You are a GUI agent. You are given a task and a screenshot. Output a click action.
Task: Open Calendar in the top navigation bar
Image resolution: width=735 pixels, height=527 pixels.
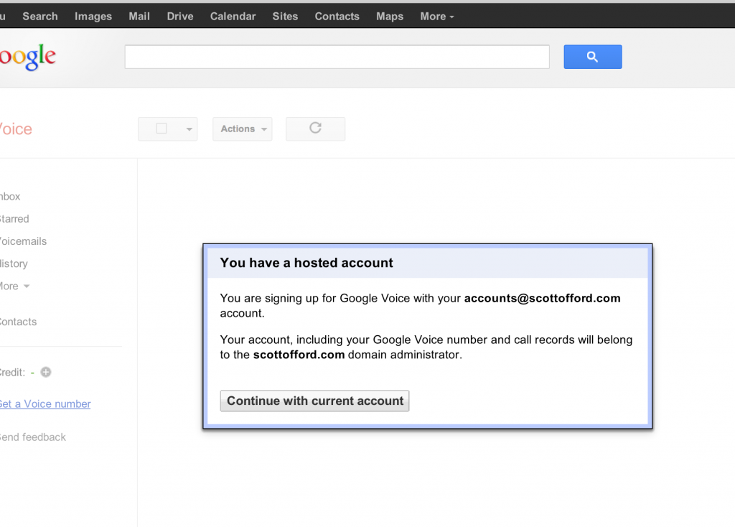(x=233, y=17)
